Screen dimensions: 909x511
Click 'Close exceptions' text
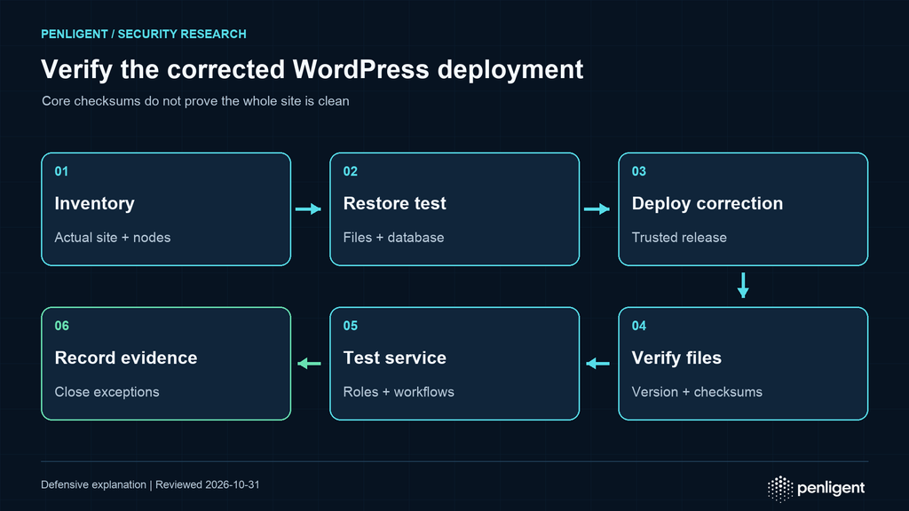[107, 392]
